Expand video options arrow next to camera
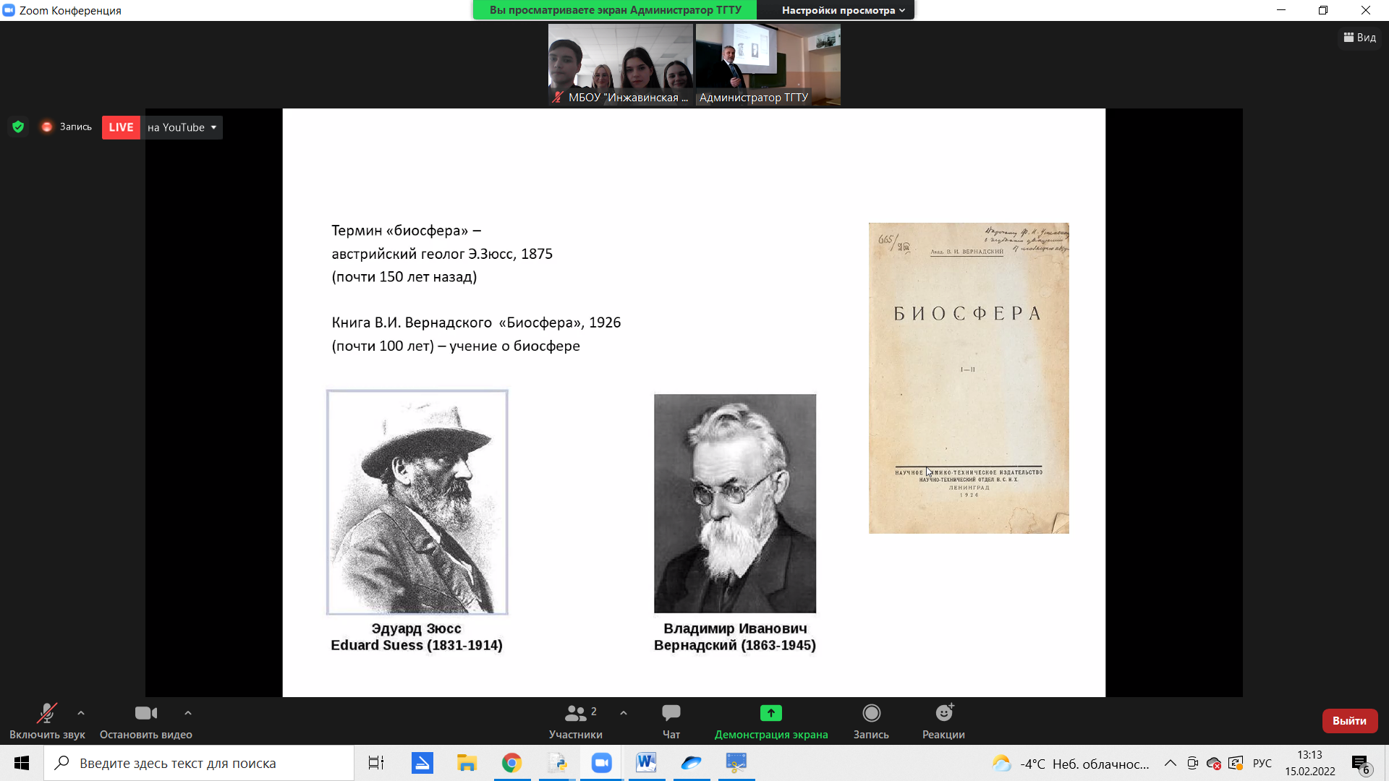The width and height of the screenshot is (1389, 781). (x=188, y=713)
